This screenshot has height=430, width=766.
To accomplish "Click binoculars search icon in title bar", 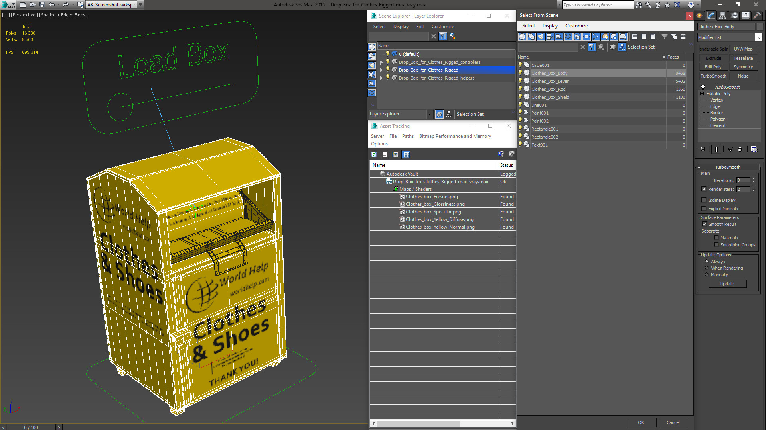I will [639, 5].
